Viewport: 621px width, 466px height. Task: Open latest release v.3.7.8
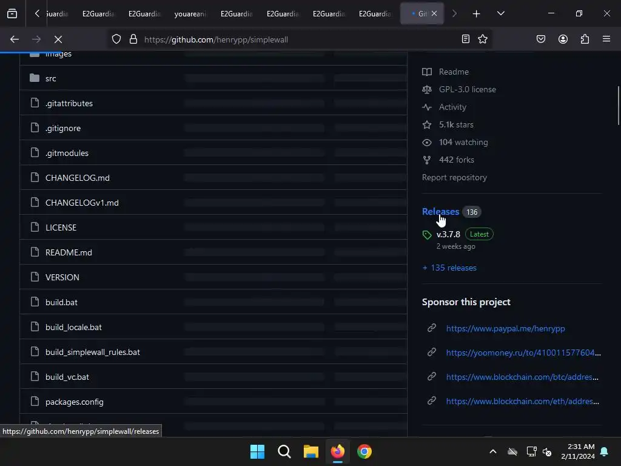point(448,234)
